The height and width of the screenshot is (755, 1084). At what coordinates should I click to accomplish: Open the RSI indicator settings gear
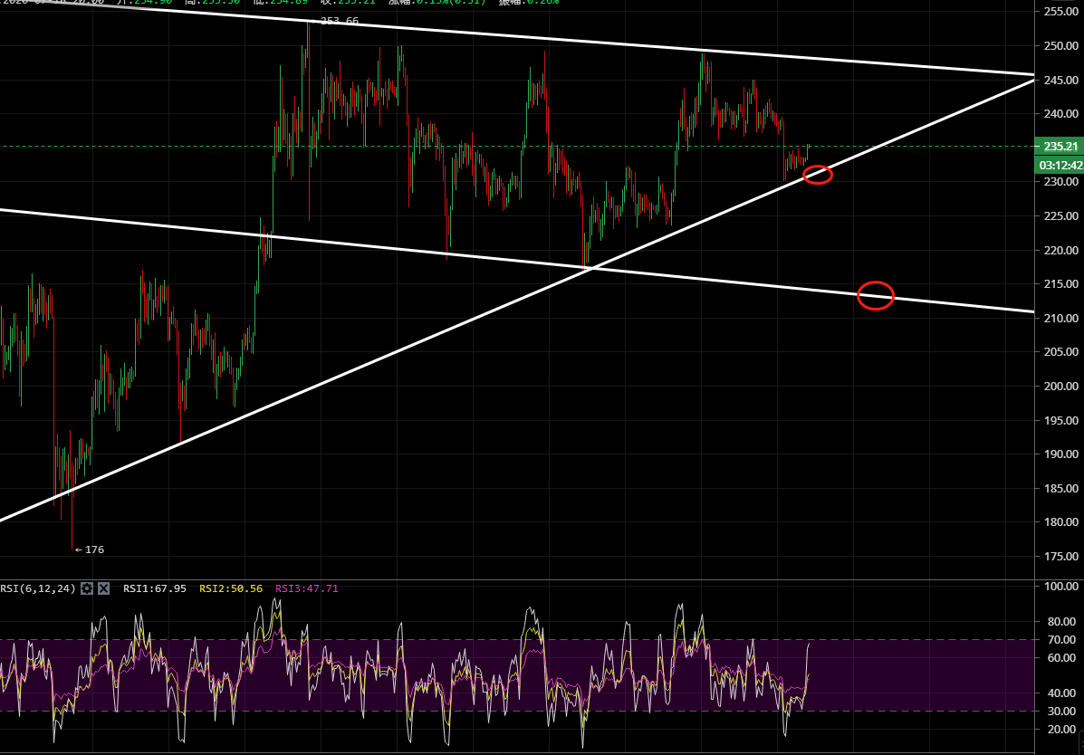tap(87, 588)
